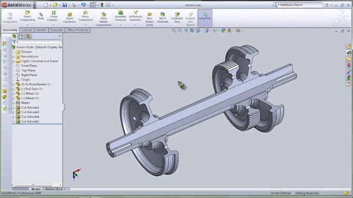Image resolution: width=353 pixels, height=198 pixels.
Task: Switch to the Evaluate tab
Action: click(57, 30)
